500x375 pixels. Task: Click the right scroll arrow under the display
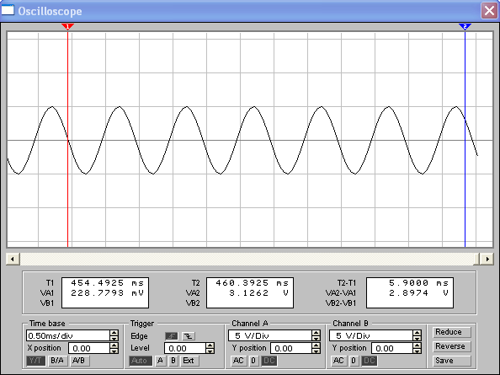point(487,259)
